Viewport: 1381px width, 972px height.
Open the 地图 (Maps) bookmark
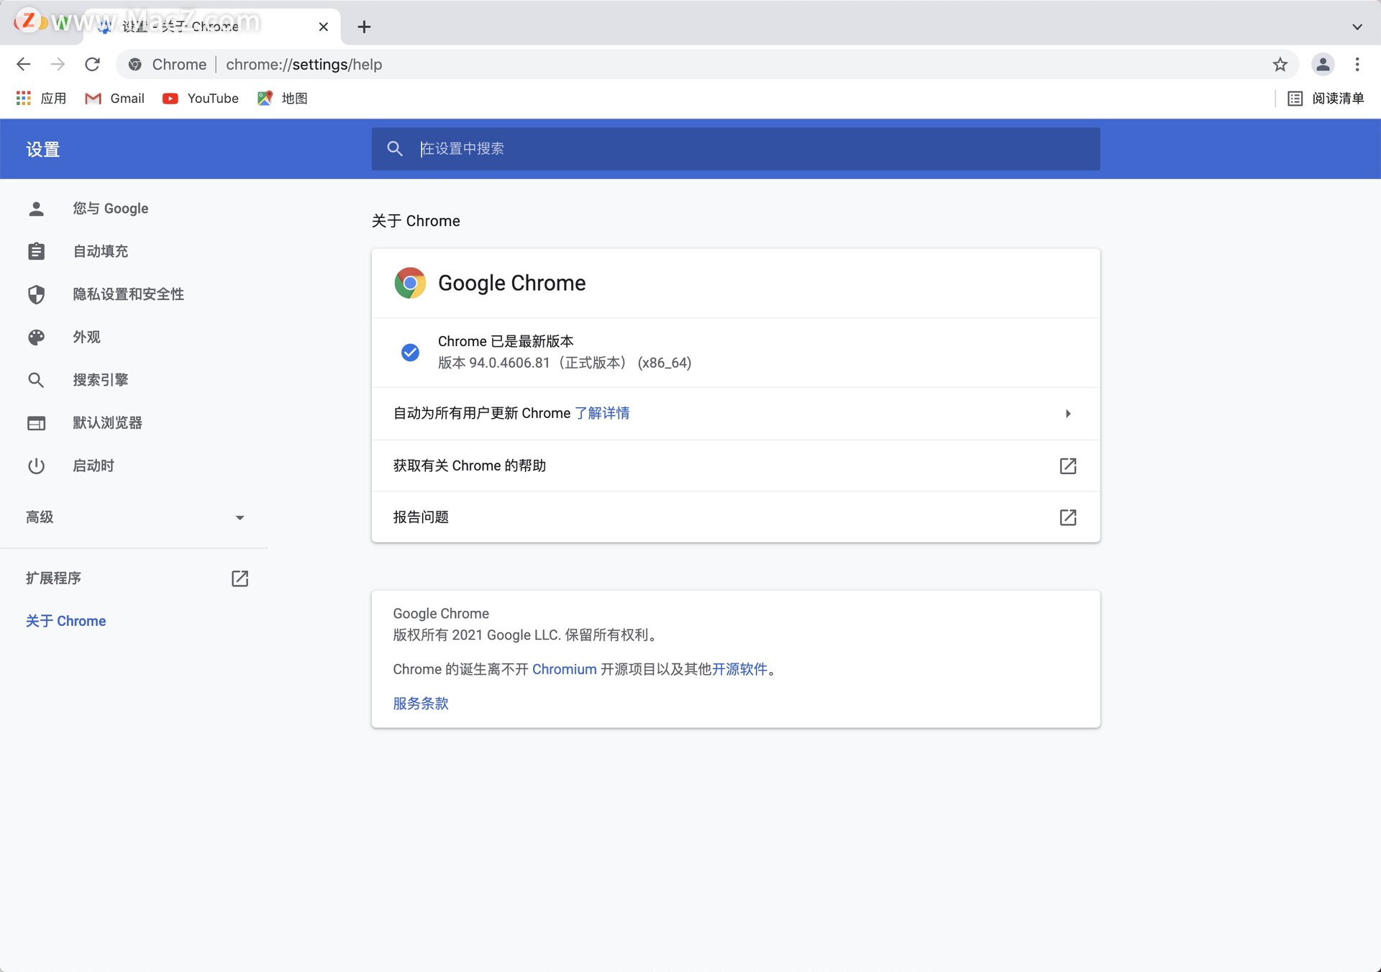pyautogui.click(x=282, y=99)
